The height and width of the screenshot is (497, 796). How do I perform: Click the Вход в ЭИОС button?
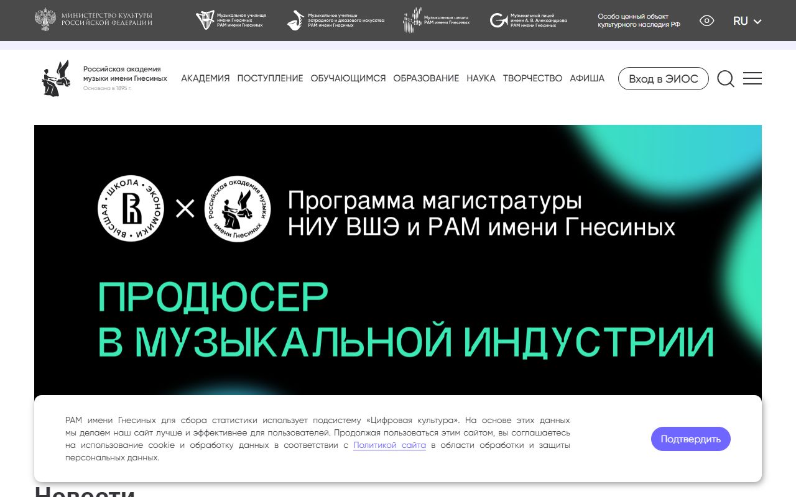(664, 79)
